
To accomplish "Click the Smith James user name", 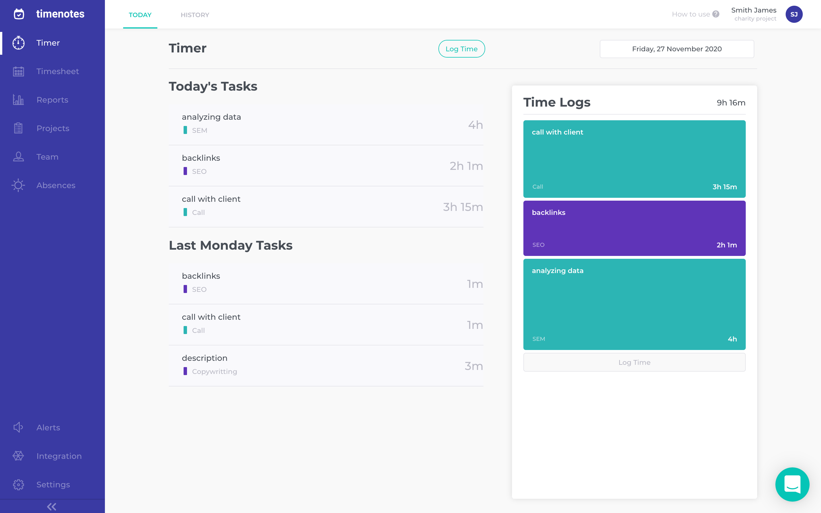I will tap(753, 10).
